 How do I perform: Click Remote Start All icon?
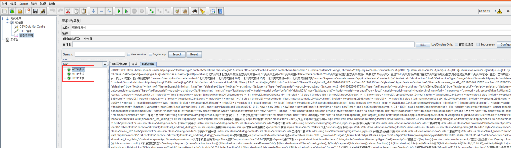click(x=152, y=11)
